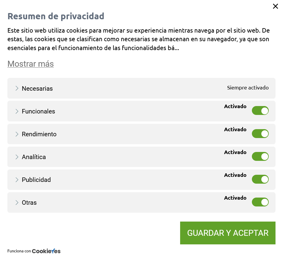This screenshot has height=258, width=282.
Task: Turn off the Rendimiento cookies switch
Action: point(260,134)
